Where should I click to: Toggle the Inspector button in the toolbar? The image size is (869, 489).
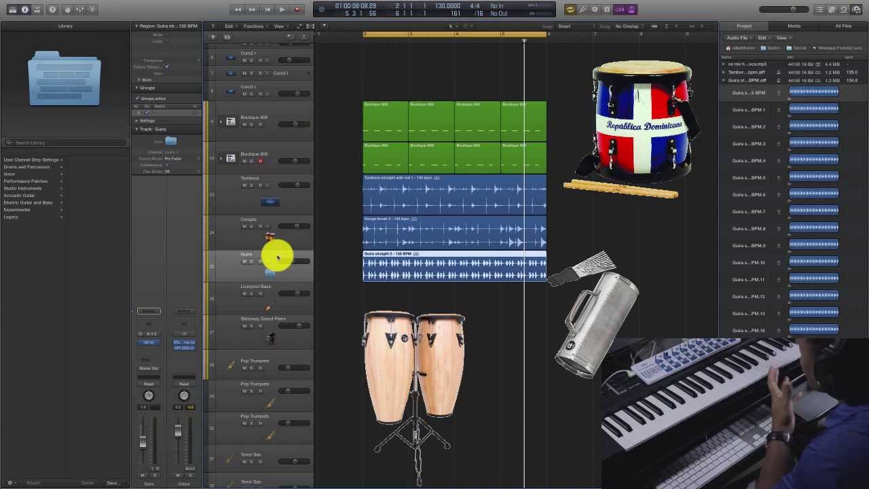point(25,10)
